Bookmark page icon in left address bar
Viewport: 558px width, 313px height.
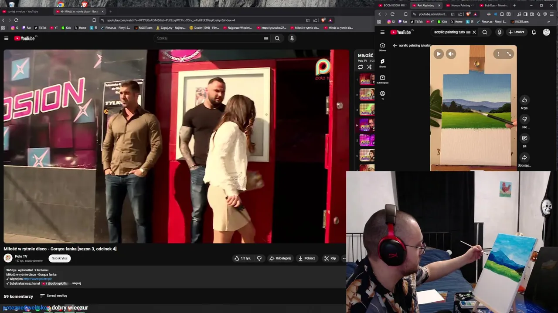(x=94, y=20)
